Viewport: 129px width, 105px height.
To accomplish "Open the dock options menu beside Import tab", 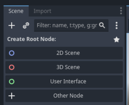I will pos(121,11).
